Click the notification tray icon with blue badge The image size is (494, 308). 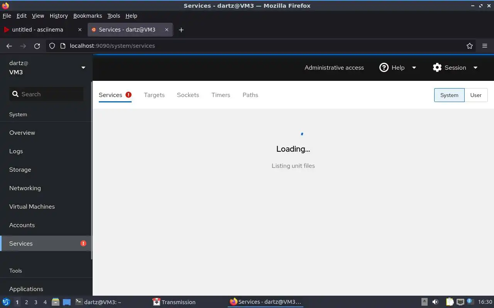point(470,302)
